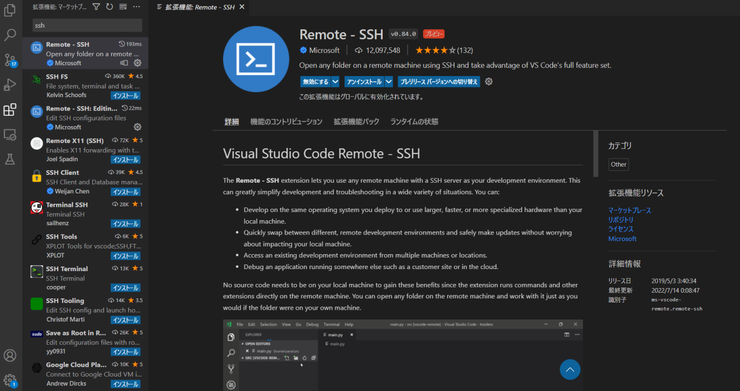Click the star rating (132)
Viewport: 740px width, 391px height.
point(444,50)
